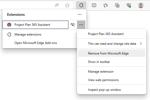Select Project Plan 365 Assistant in extensions list
The height and width of the screenshot is (100, 150).
coord(35,25)
